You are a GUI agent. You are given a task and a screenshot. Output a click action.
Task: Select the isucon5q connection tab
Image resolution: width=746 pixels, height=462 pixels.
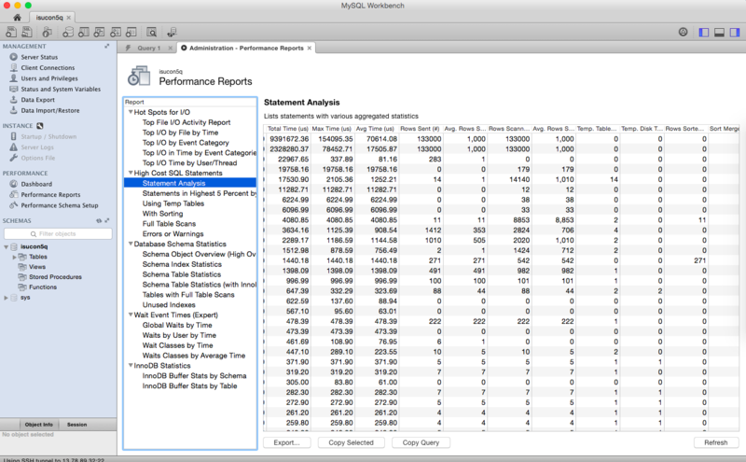pos(49,18)
